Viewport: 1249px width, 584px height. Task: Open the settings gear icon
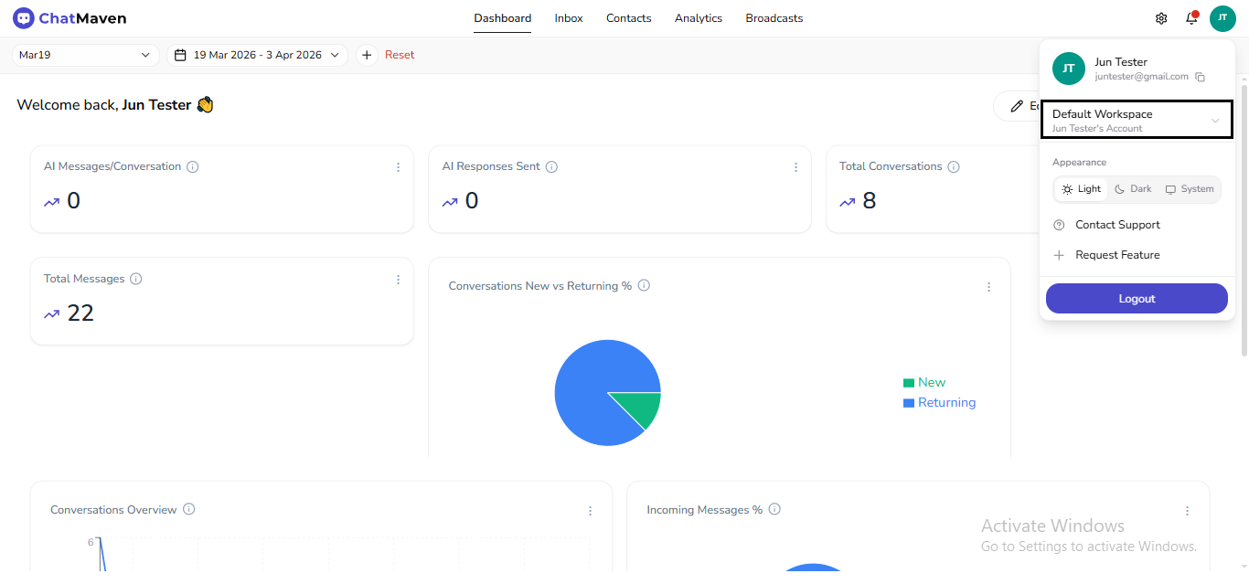(1160, 17)
